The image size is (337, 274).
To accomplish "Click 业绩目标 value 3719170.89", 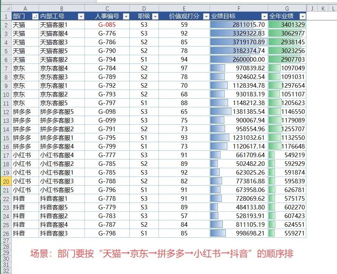I will [x=239, y=42].
